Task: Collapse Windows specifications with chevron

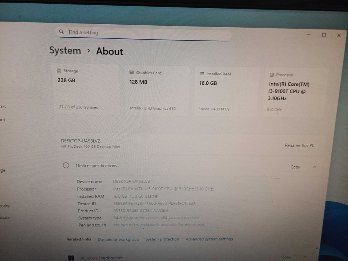Action: click(304, 257)
